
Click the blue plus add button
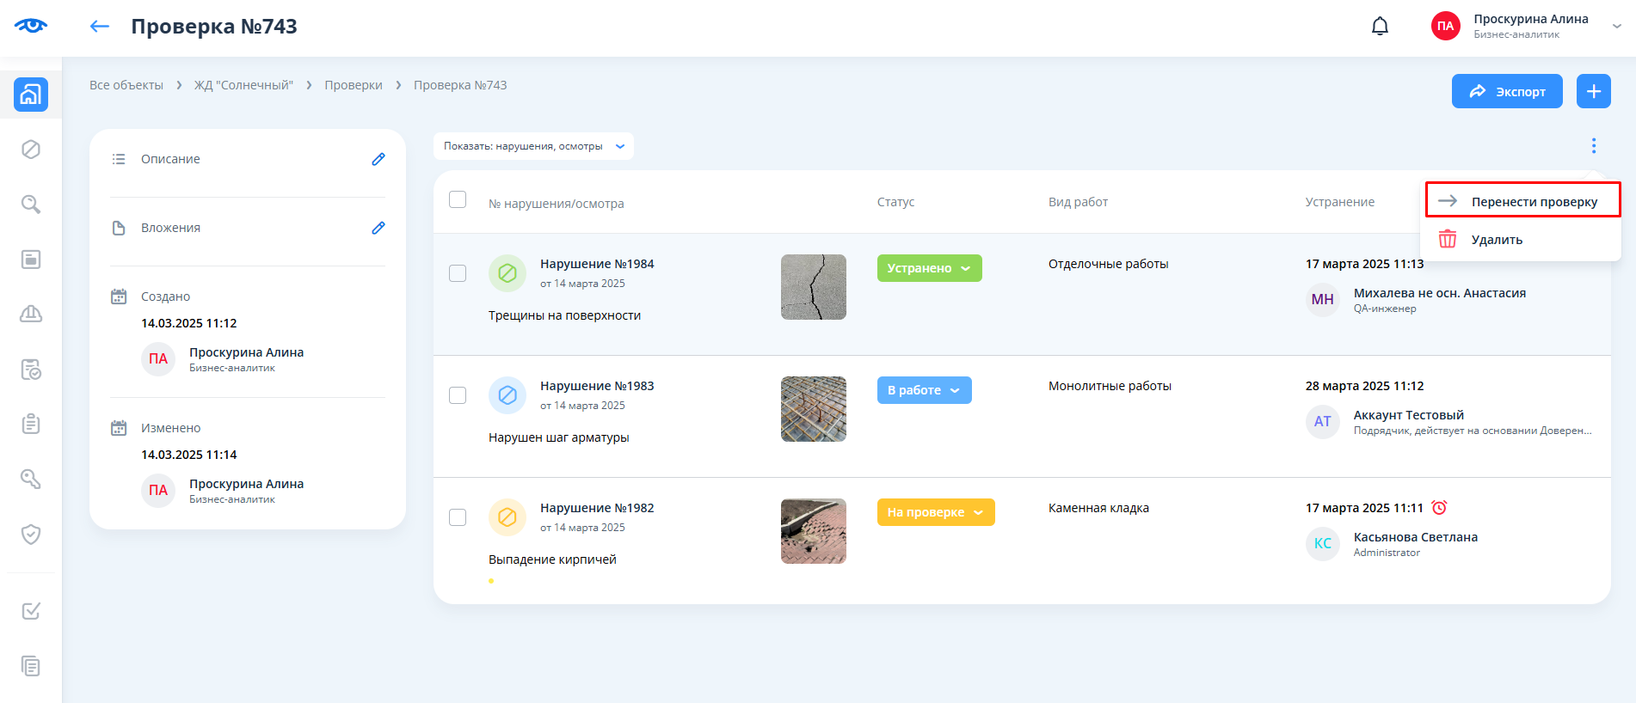coord(1593,91)
